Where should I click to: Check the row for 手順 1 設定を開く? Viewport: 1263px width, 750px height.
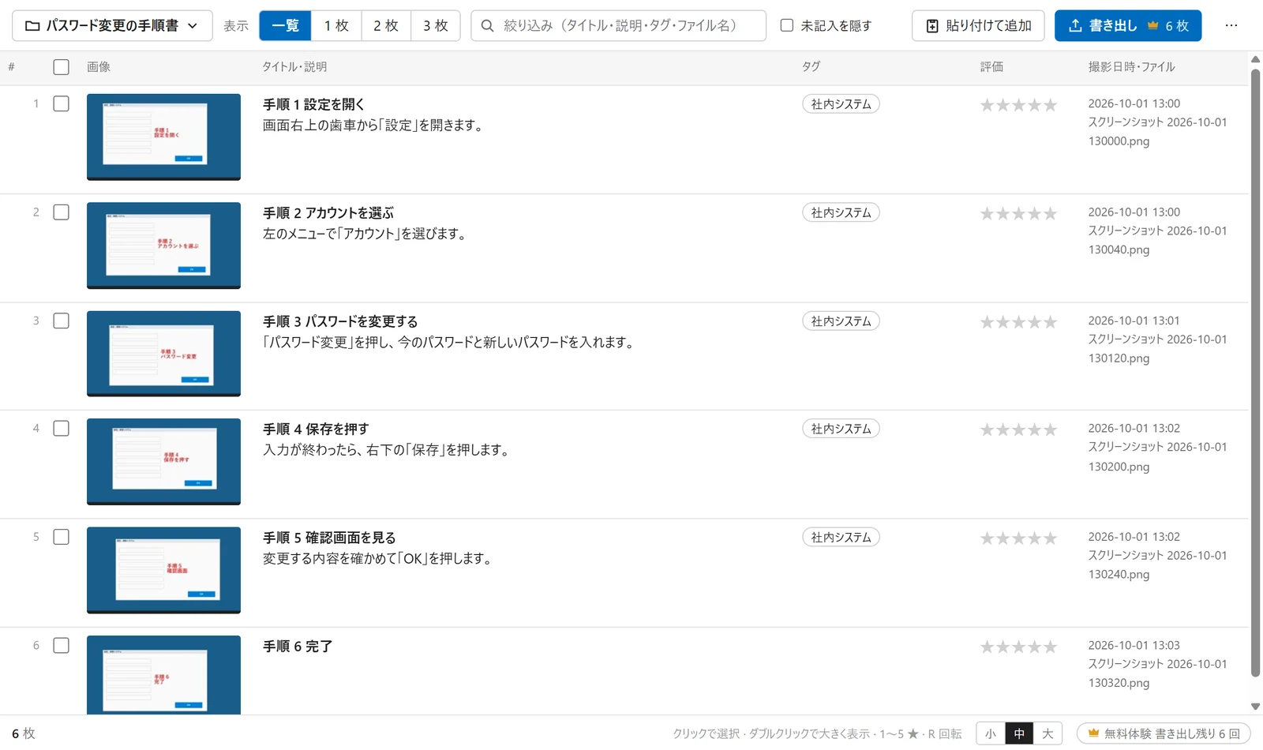[x=61, y=103]
